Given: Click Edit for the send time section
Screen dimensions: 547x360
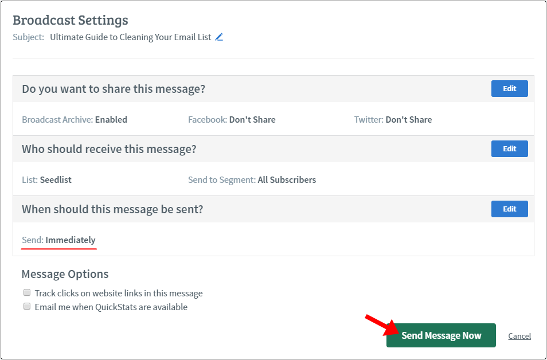Looking at the screenshot, I should point(509,209).
